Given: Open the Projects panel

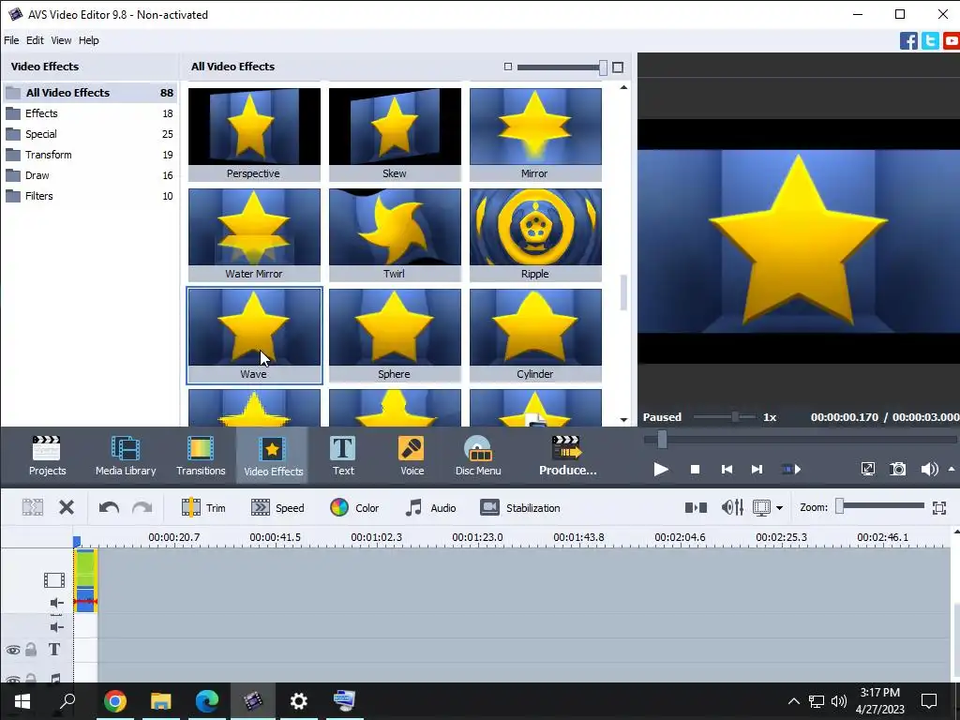Looking at the screenshot, I should click(x=47, y=456).
